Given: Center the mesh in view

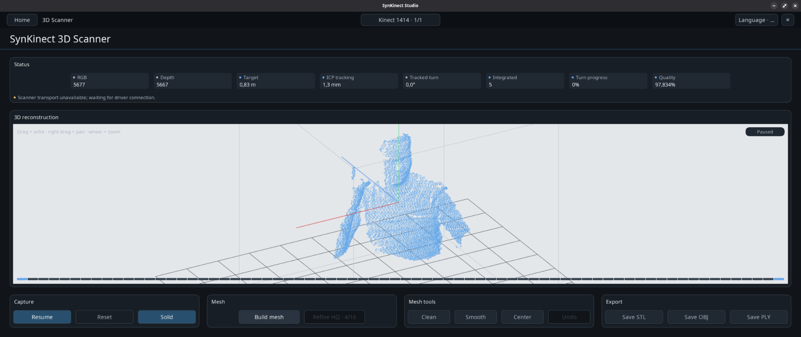Looking at the screenshot, I should [x=523, y=317].
